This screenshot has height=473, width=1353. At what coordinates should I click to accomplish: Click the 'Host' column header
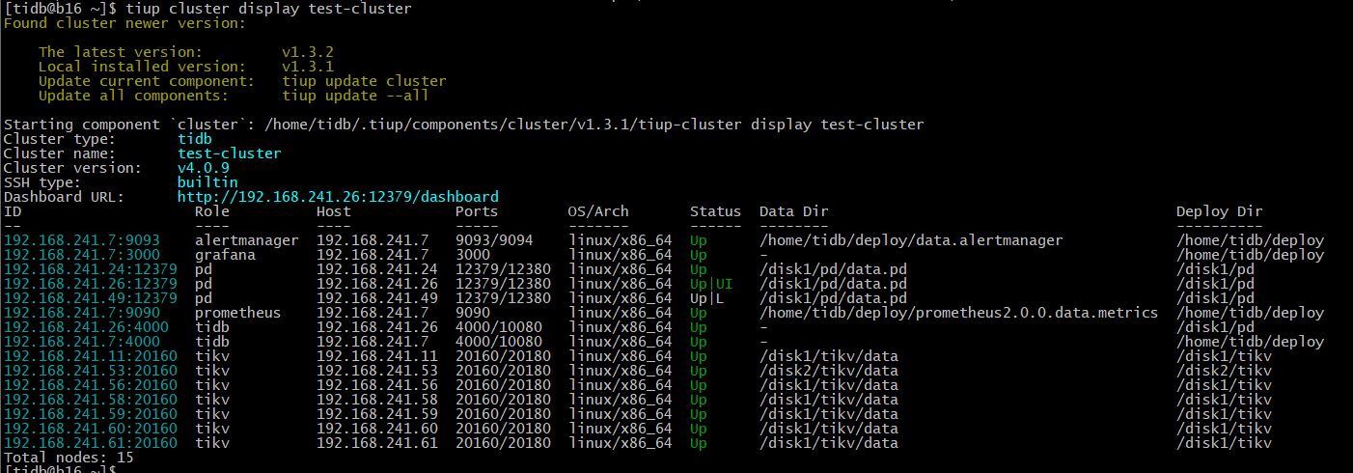click(334, 211)
